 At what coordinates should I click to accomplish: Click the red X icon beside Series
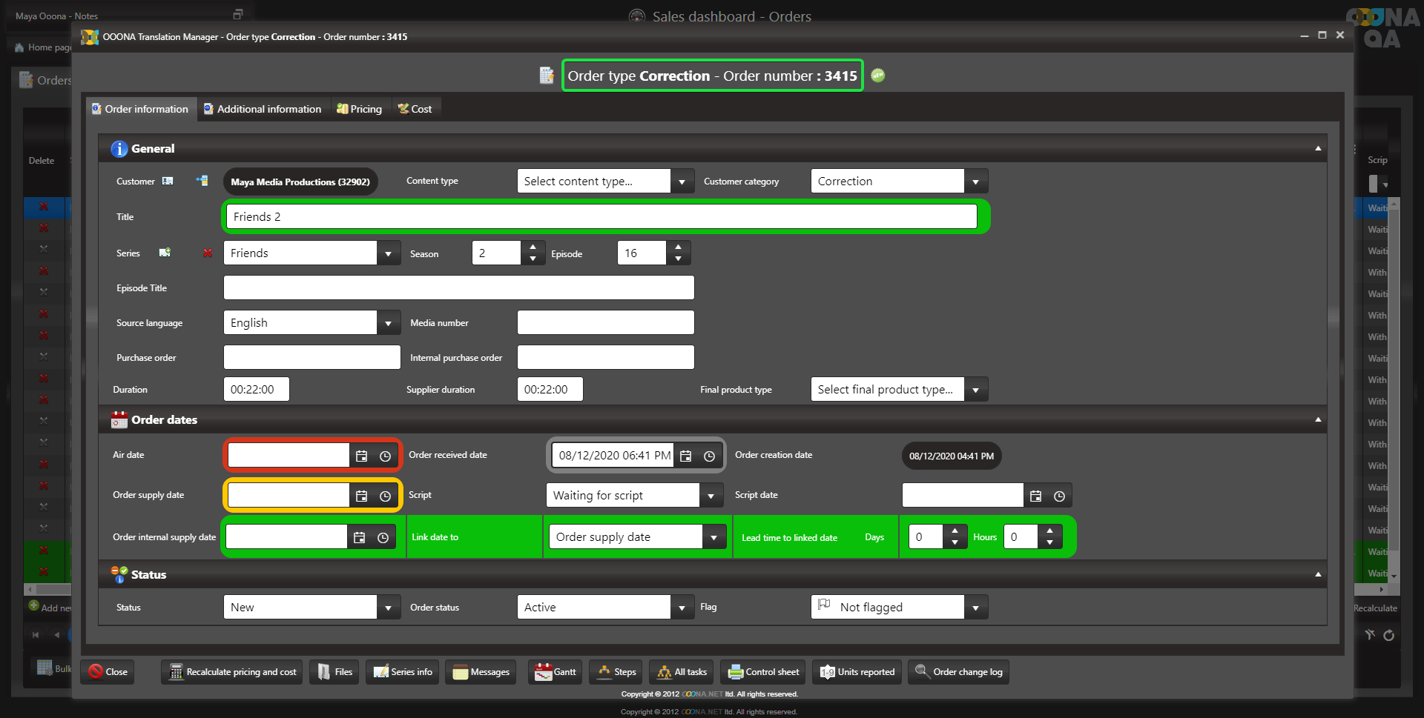point(208,253)
